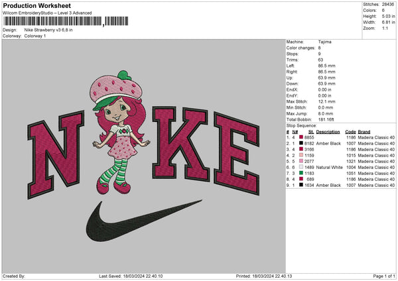Click the Created By: footer label
The width and height of the screenshot is (398, 281).
tap(14, 276)
